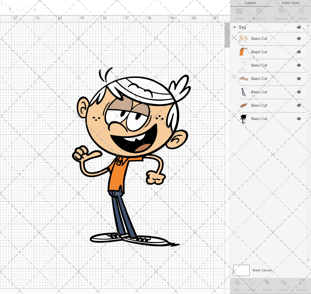Click the Delete trash icon

coord(301,11)
